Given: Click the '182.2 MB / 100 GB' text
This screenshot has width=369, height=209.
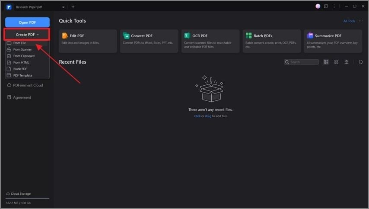Looking at the screenshot, I should 18,203.
